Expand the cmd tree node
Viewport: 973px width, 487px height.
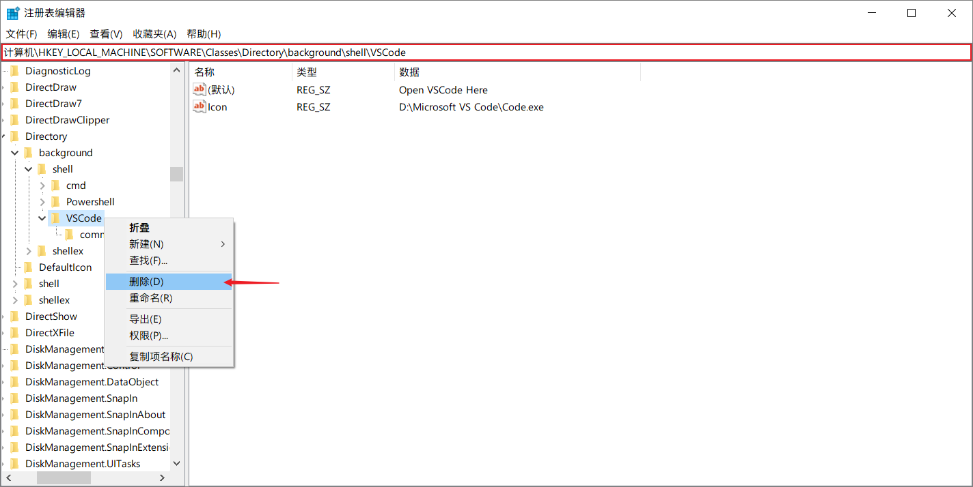(42, 186)
